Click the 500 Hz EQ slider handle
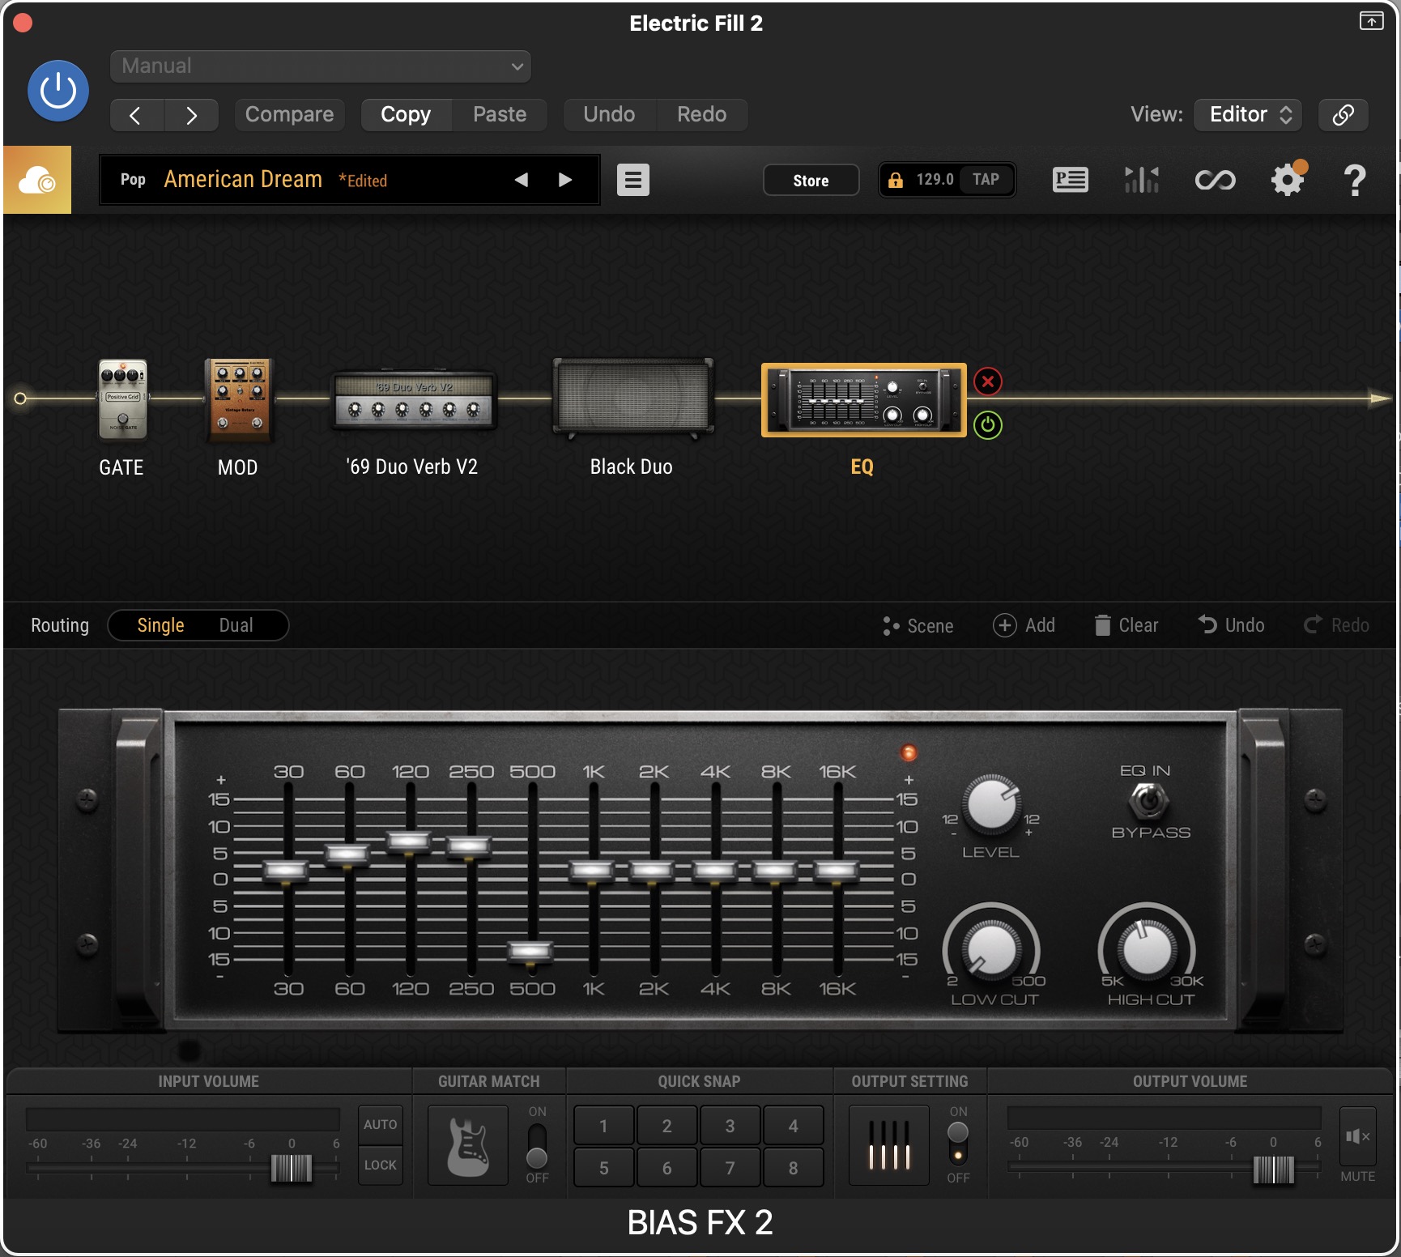This screenshot has height=1257, width=1401. pyautogui.click(x=531, y=951)
